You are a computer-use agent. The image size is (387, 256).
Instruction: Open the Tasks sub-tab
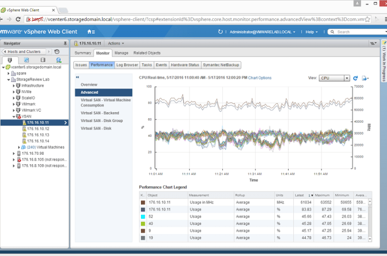tap(147, 65)
